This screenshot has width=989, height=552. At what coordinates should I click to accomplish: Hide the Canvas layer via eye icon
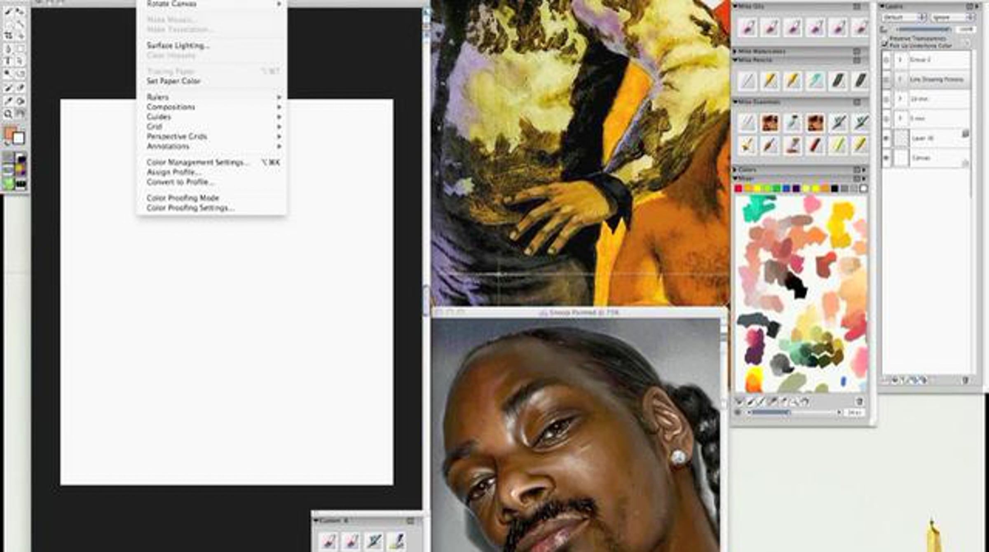886,158
